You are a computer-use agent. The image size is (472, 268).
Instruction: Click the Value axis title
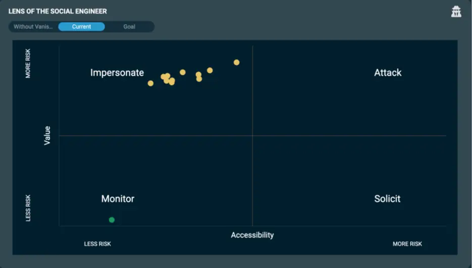[x=47, y=135]
